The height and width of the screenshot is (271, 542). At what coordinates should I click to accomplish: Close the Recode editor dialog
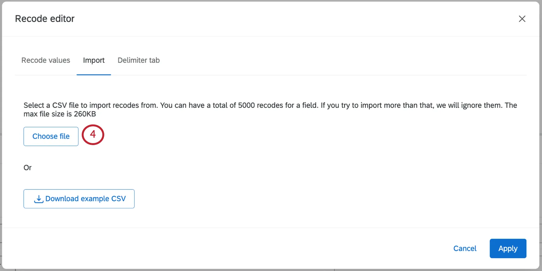click(x=522, y=19)
